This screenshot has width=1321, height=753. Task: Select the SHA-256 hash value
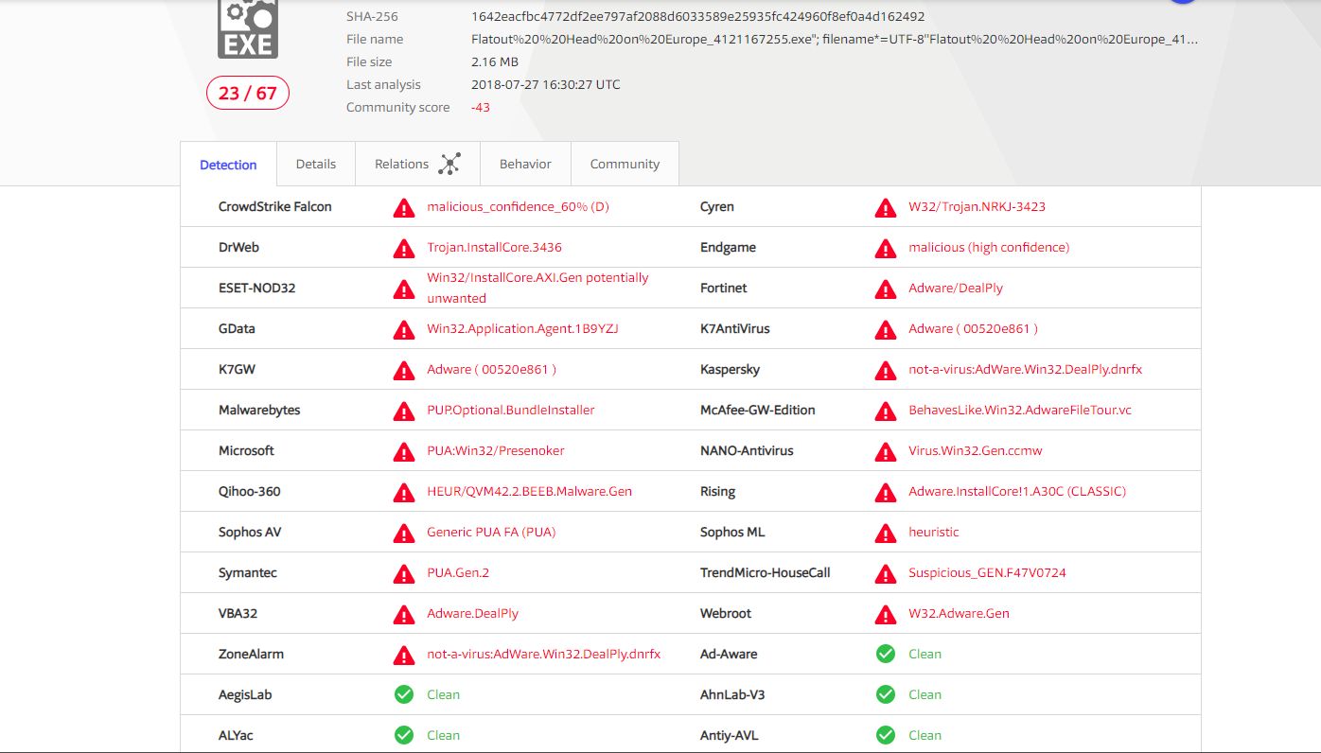698,16
